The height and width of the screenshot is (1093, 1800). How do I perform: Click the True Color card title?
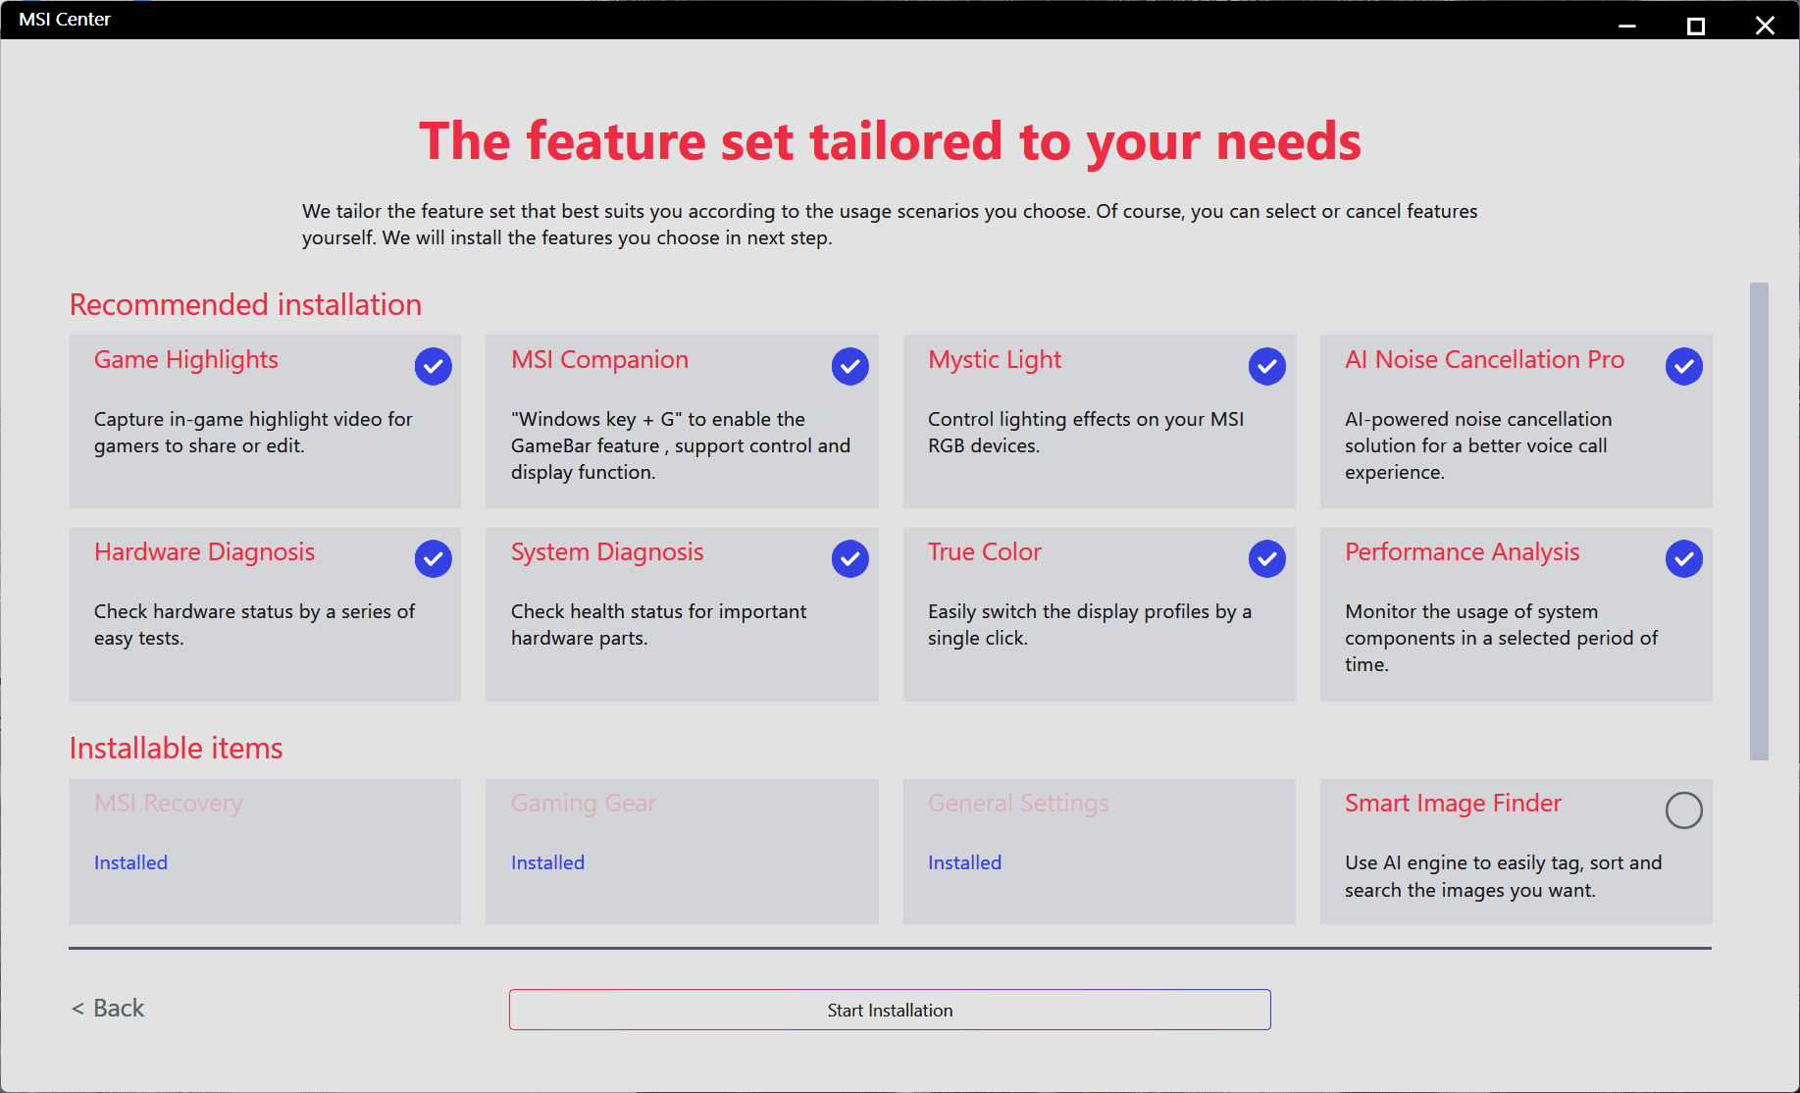(984, 552)
